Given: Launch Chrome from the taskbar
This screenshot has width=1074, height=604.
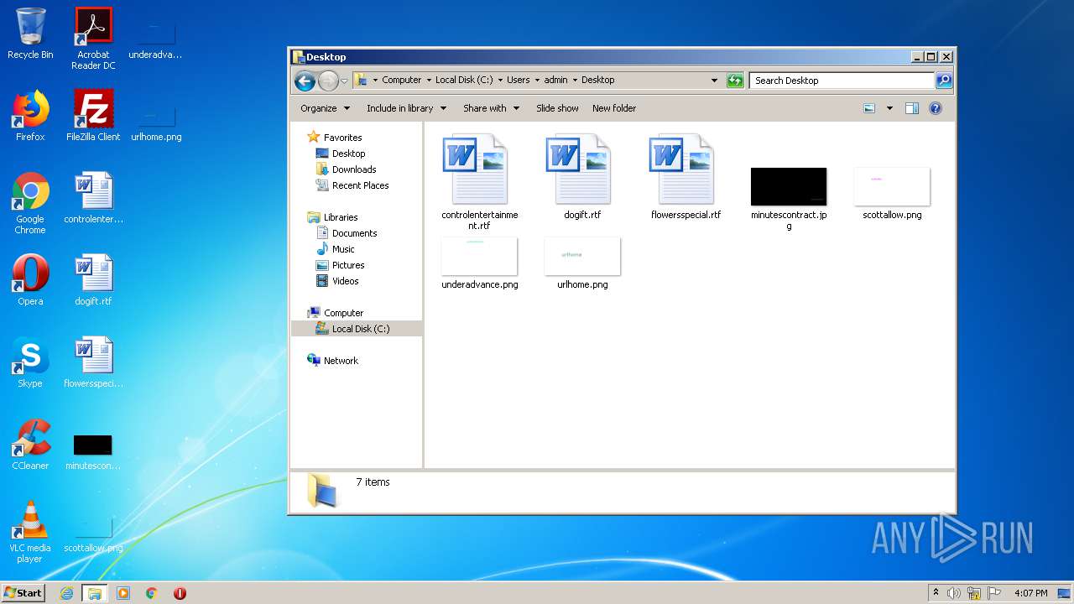Looking at the screenshot, I should (x=152, y=593).
